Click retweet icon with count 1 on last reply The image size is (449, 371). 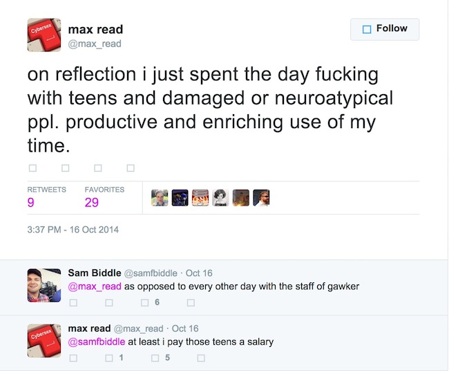tap(109, 358)
